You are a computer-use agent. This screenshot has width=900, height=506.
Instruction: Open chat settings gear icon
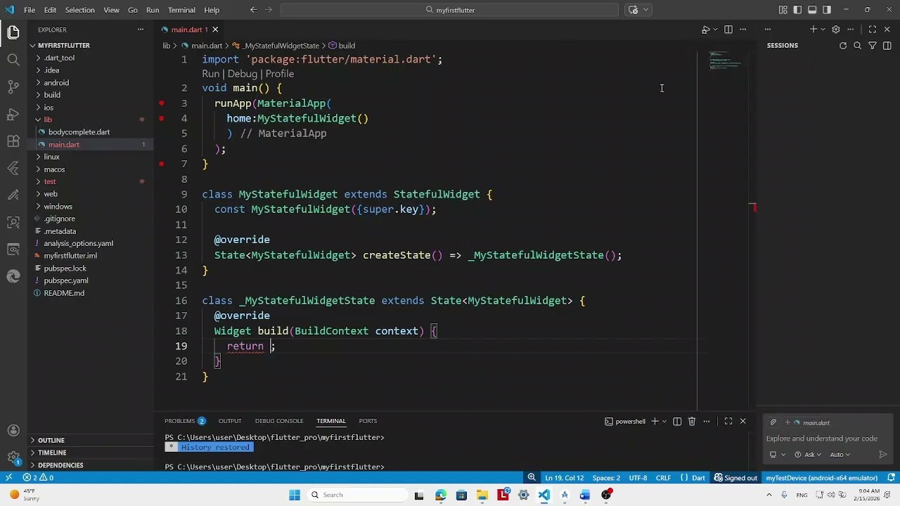point(836,30)
